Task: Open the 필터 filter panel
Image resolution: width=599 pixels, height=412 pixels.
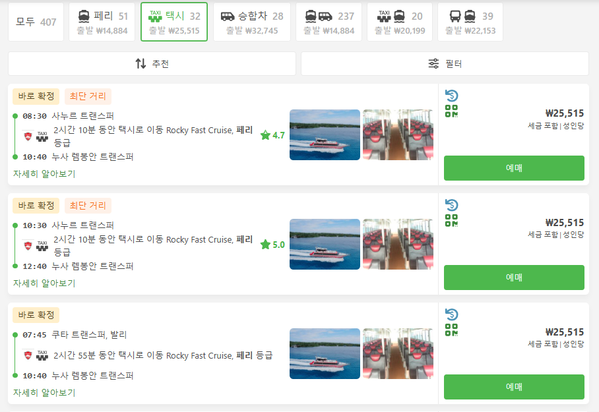Action: point(445,64)
